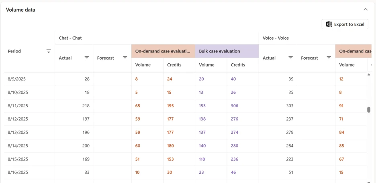Screen dimensions: 376x183
Task: Select the Bulk case evaluation header
Action: click(227, 51)
